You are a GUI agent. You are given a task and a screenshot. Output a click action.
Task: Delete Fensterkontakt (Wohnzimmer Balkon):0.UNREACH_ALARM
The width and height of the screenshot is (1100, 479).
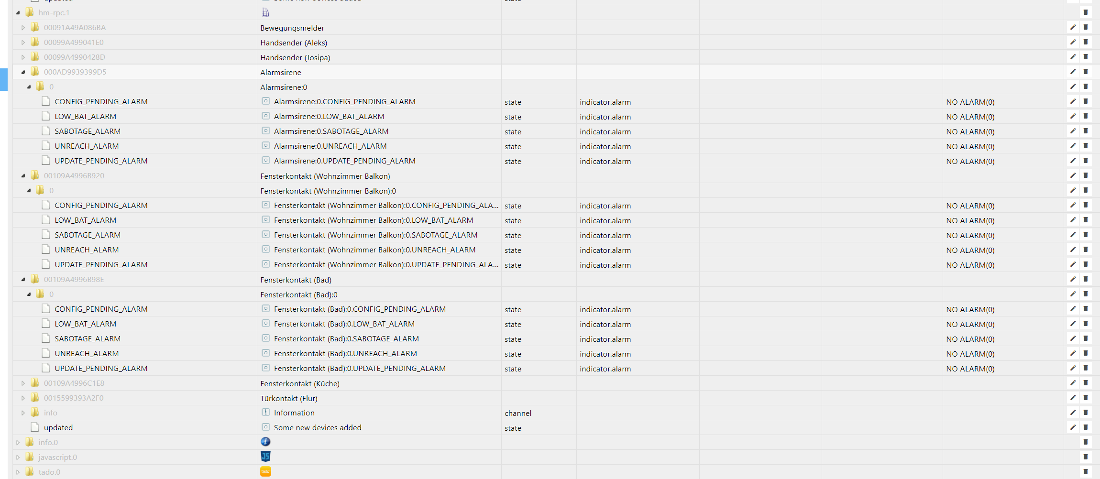pos(1086,250)
